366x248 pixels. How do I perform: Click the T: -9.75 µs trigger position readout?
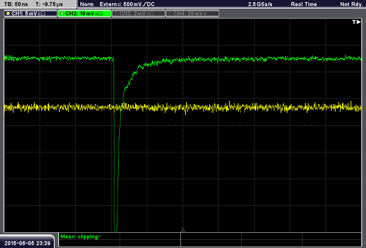click(x=49, y=4)
